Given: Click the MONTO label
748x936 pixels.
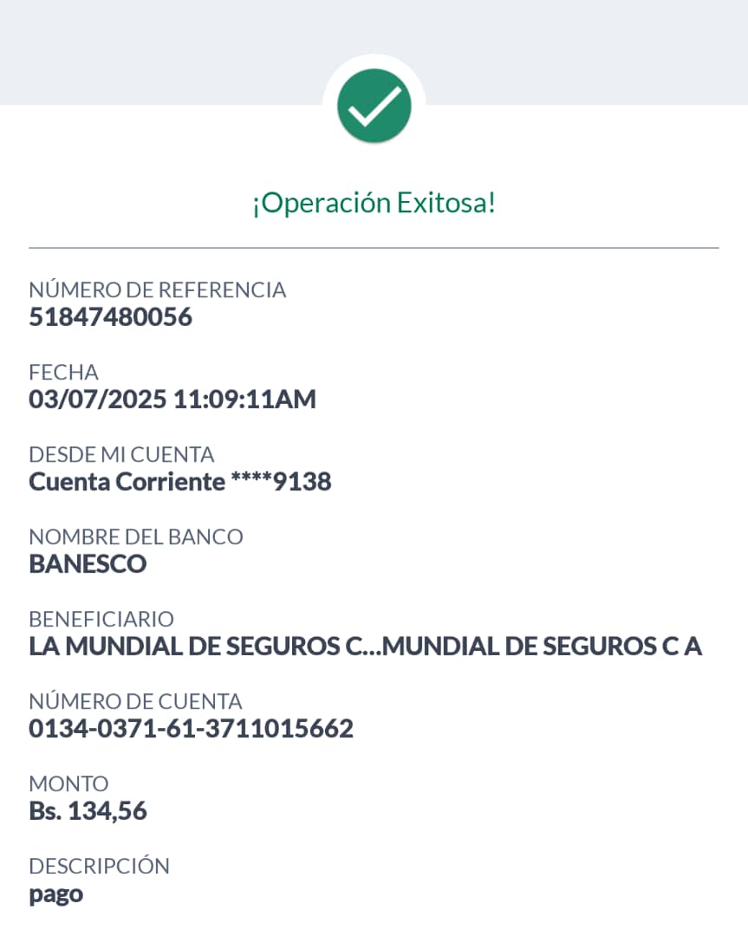Looking at the screenshot, I should pyautogui.click(x=69, y=784).
